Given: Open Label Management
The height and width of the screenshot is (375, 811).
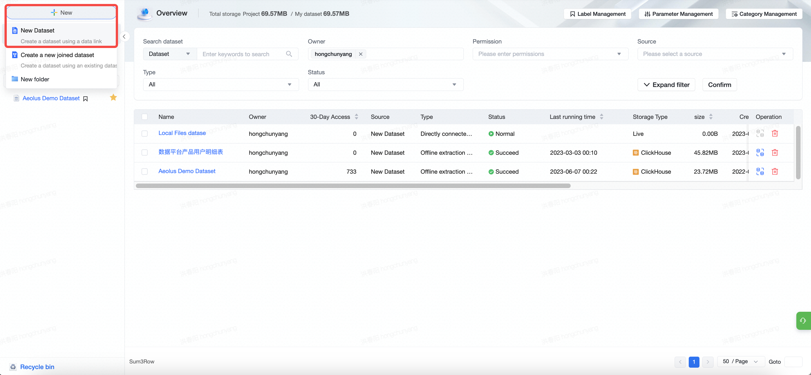Looking at the screenshot, I should (597, 14).
